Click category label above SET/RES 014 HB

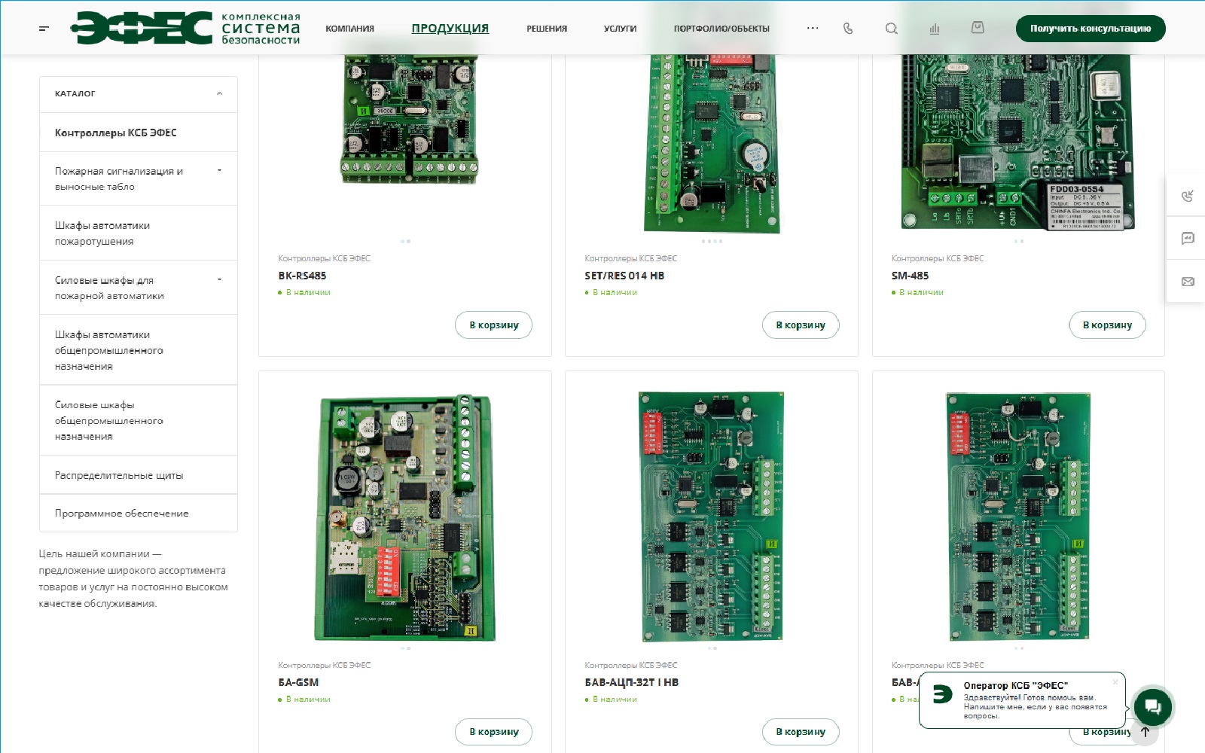pos(631,258)
